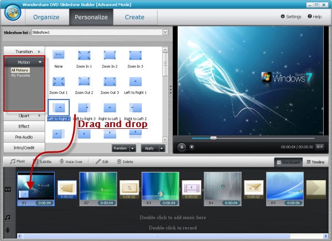Go to the Create tab

pyautogui.click(x=134, y=17)
